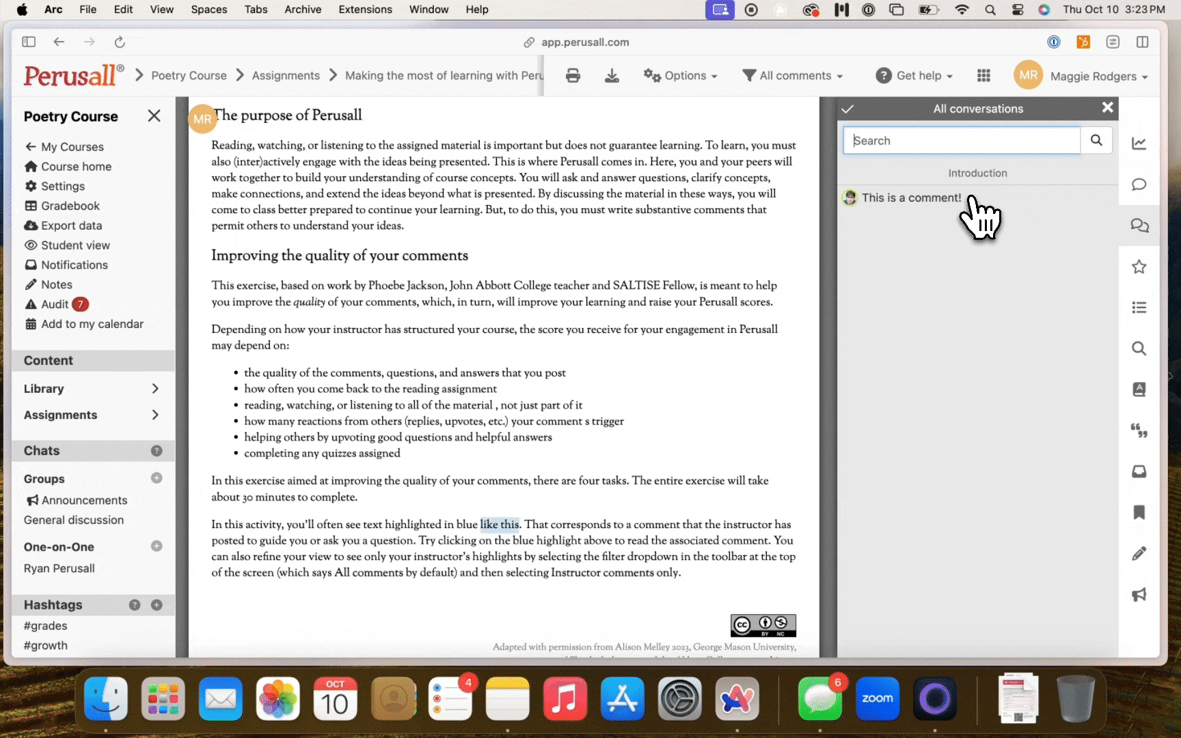1181x738 pixels.
Task: Open the analytics chart icon in right rail
Action: point(1139,143)
